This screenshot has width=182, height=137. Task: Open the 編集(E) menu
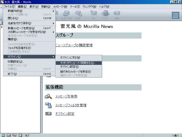click(x=22, y=7)
